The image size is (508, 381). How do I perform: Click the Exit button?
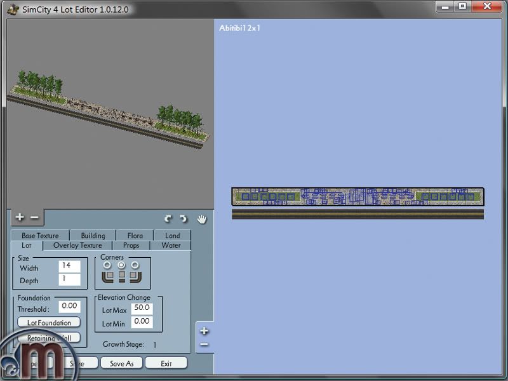(166, 364)
